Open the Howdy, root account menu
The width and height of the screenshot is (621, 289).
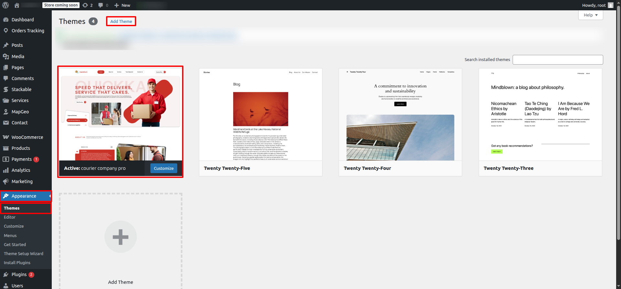click(x=597, y=5)
